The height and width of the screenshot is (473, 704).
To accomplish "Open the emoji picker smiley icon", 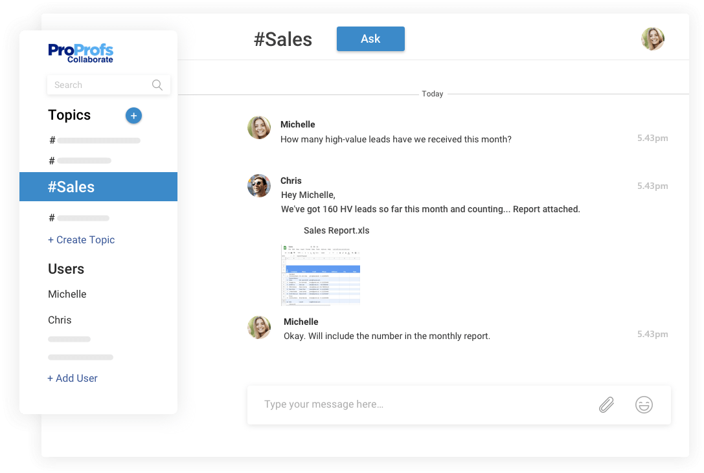I will [644, 405].
